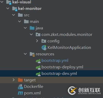Click the KelMonitorApplication Spring Boot class icon
The width and height of the screenshot is (103, 98).
point(44,48)
